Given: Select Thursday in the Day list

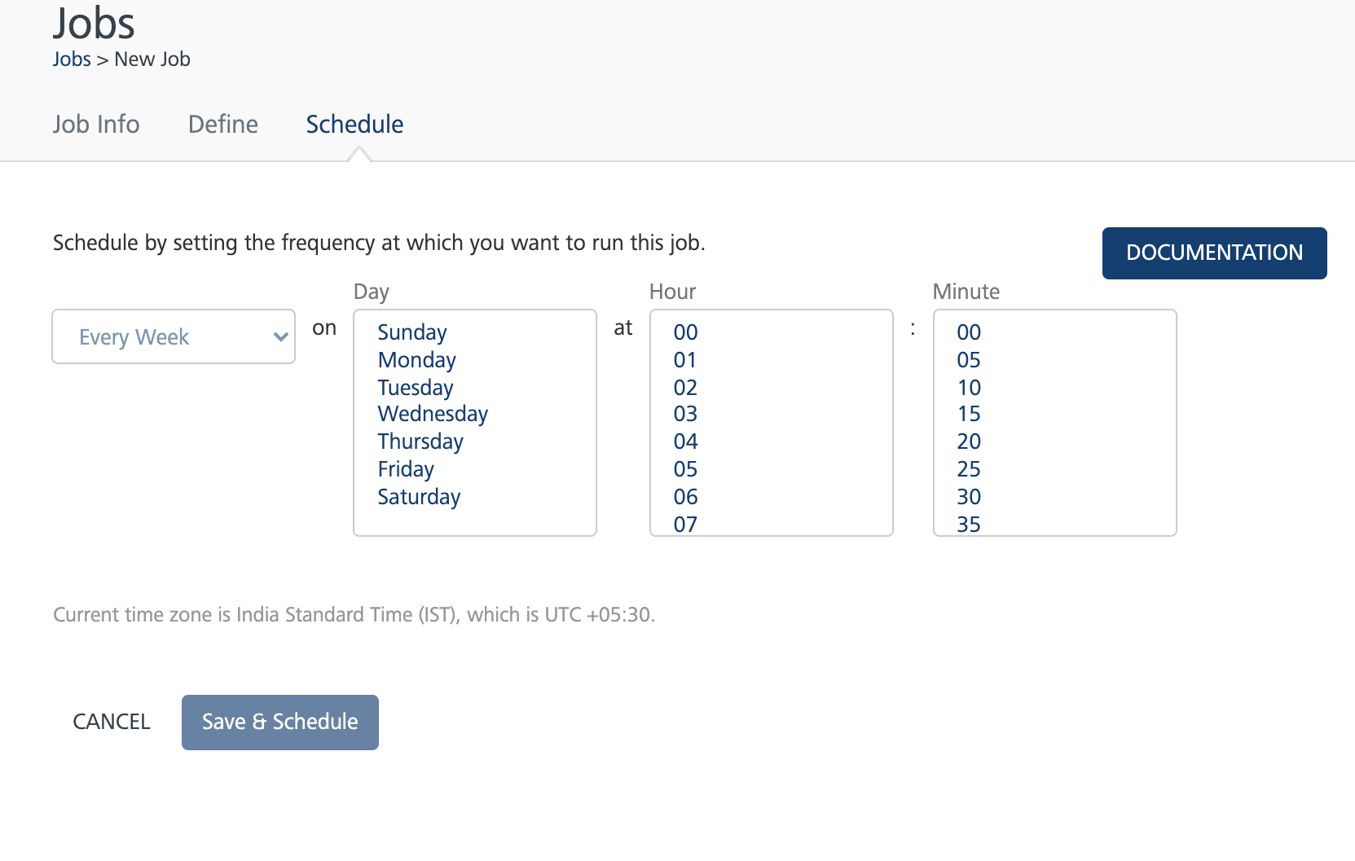Looking at the screenshot, I should point(420,441).
